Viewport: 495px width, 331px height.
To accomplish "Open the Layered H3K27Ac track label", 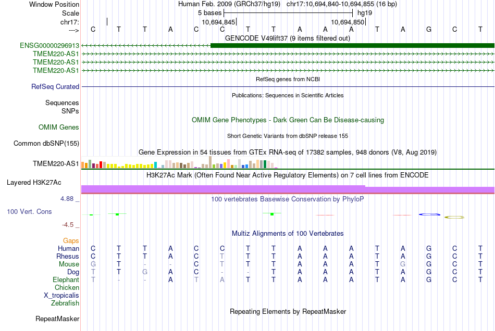I will pyautogui.click(x=34, y=183).
